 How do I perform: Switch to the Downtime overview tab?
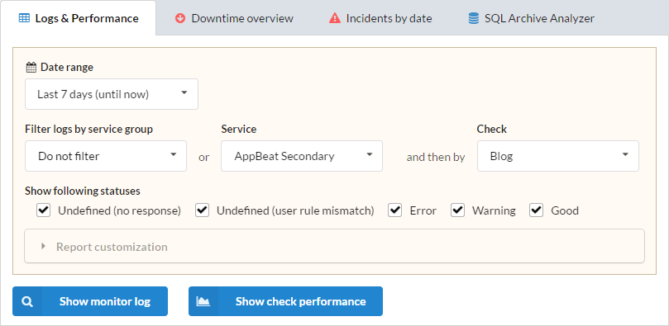click(x=234, y=18)
